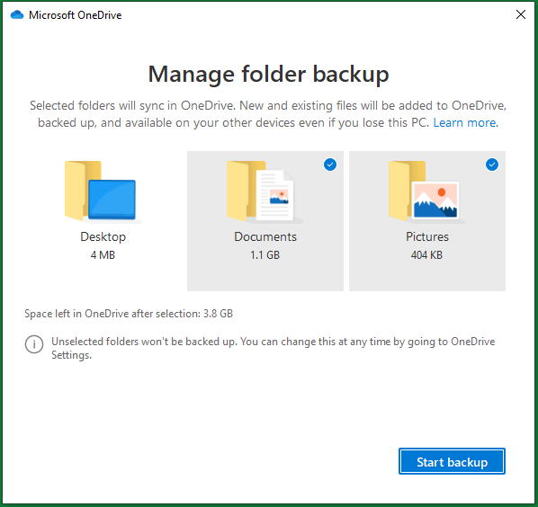Select the Desktop label text
The image size is (538, 507).
pos(103,237)
